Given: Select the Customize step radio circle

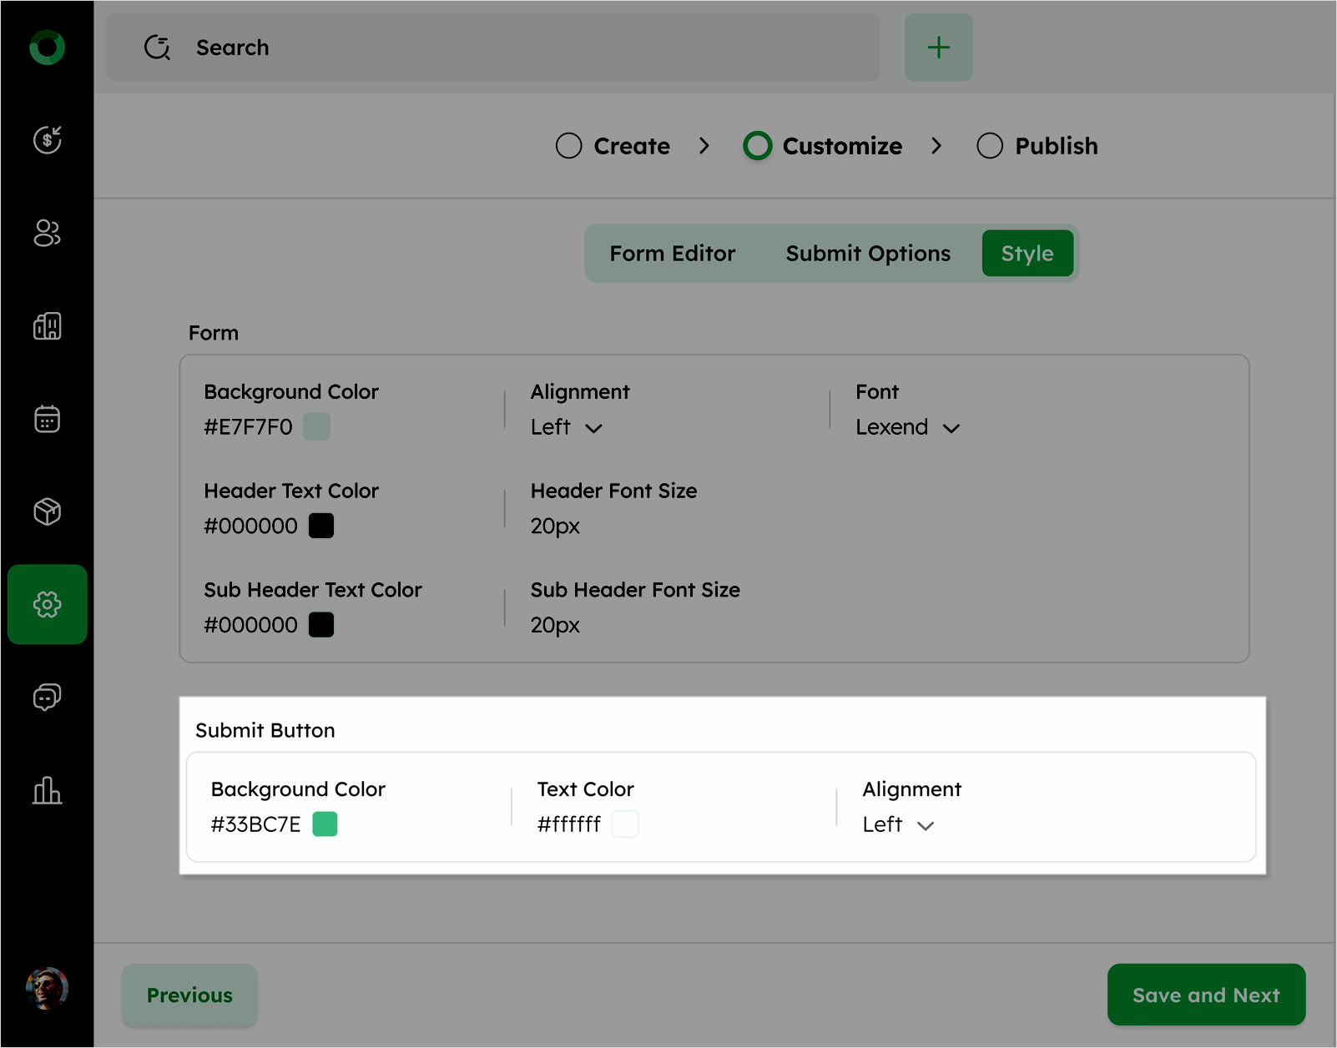Looking at the screenshot, I should click(x=757, y=146).
